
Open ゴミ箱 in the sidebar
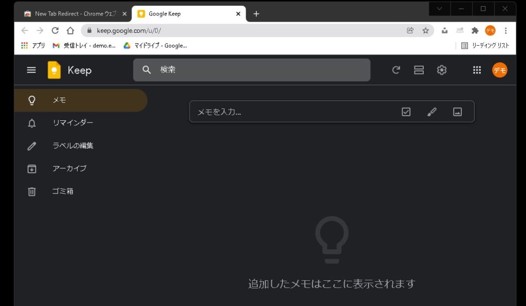tap(63, 191)
